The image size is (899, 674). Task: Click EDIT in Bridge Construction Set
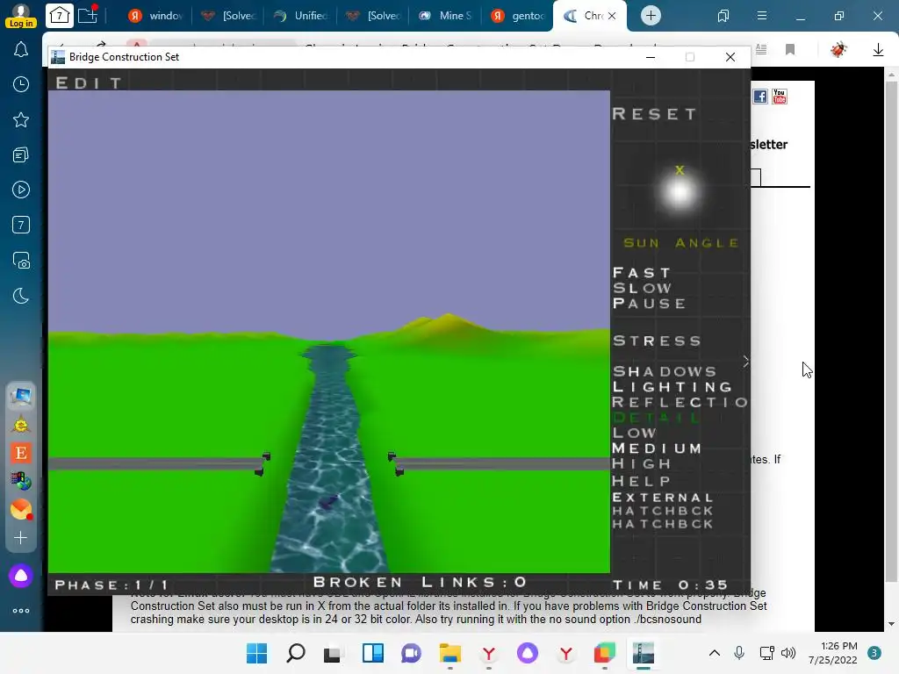click(89, 83)
